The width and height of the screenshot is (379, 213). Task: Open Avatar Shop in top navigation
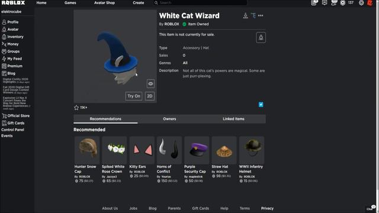[x=104, y=3]
